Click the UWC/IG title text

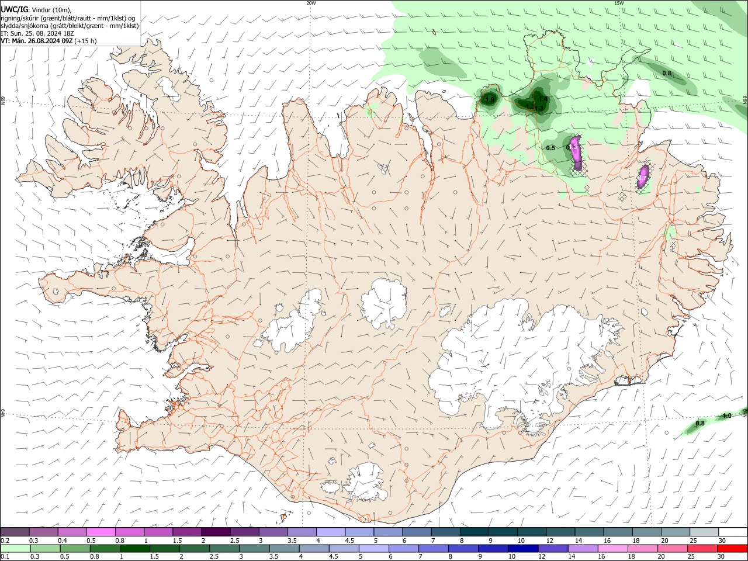point(14,9)
